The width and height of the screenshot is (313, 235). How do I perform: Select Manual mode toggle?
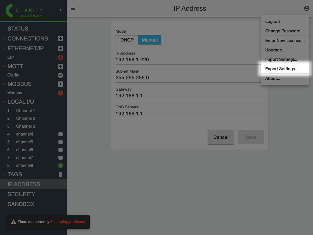coord(149,40)
